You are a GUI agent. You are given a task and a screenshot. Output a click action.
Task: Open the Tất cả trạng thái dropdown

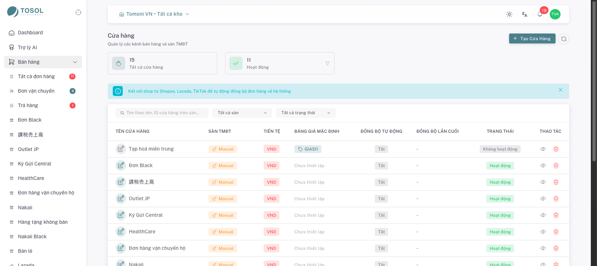pos(306,113)
